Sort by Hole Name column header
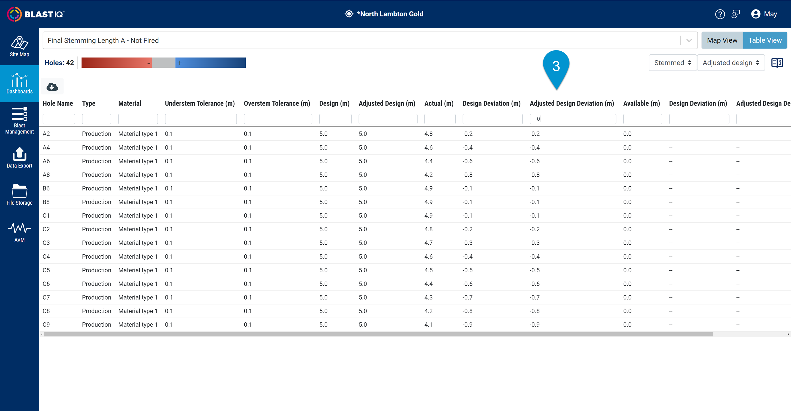 (x=58, y=103)
